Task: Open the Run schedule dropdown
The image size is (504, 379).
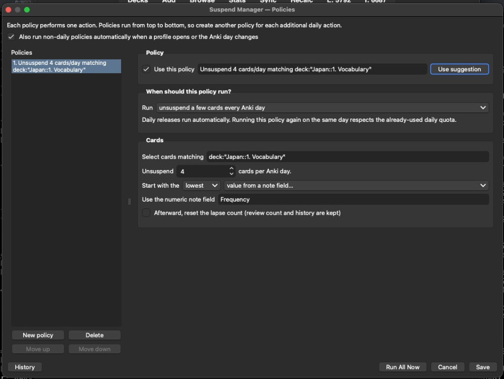Action: pyautogui.click(x=322, y=108)
